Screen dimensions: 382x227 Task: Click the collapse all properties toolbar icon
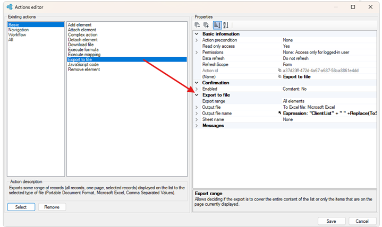click(197, 25)
